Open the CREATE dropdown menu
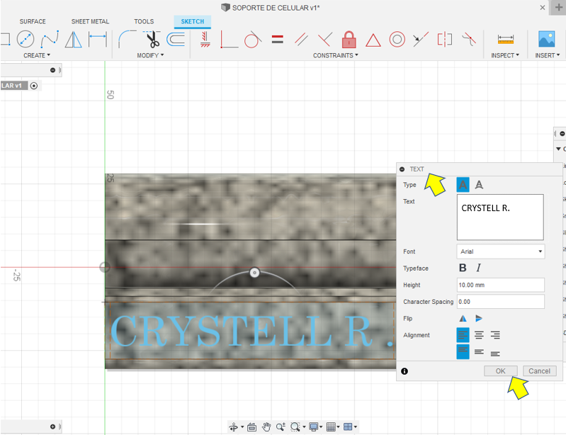 click(x=37, y=55)
